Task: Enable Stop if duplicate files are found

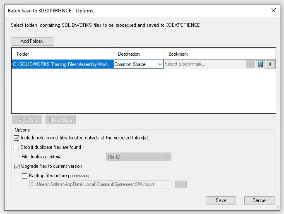Action: 17,147
